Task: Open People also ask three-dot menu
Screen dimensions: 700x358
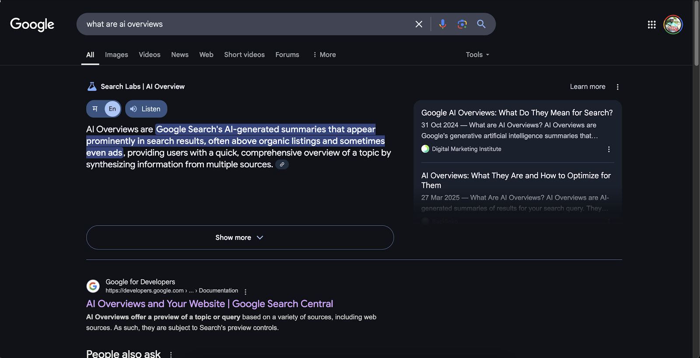Action: coord(171,355)
